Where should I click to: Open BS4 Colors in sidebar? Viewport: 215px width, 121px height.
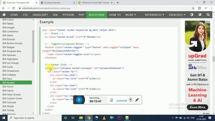8,19
